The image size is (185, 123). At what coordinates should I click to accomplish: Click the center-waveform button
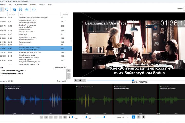(138, 117)
